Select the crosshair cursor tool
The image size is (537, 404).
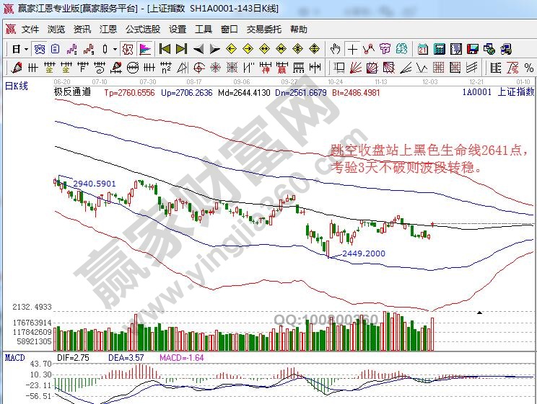(352, 49)
